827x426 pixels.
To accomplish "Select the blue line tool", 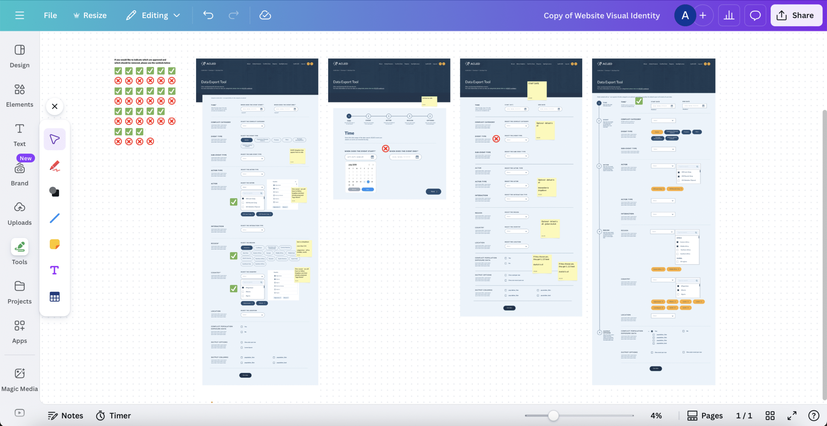I will tap(55, 218).
